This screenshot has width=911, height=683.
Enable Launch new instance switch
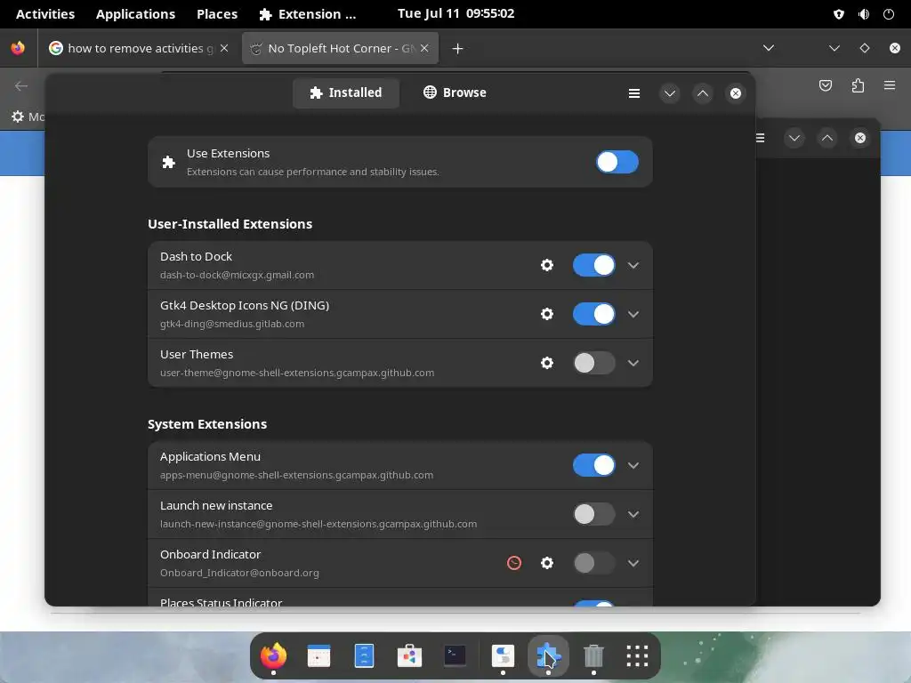pyautogui.click(x=593, y=514)
